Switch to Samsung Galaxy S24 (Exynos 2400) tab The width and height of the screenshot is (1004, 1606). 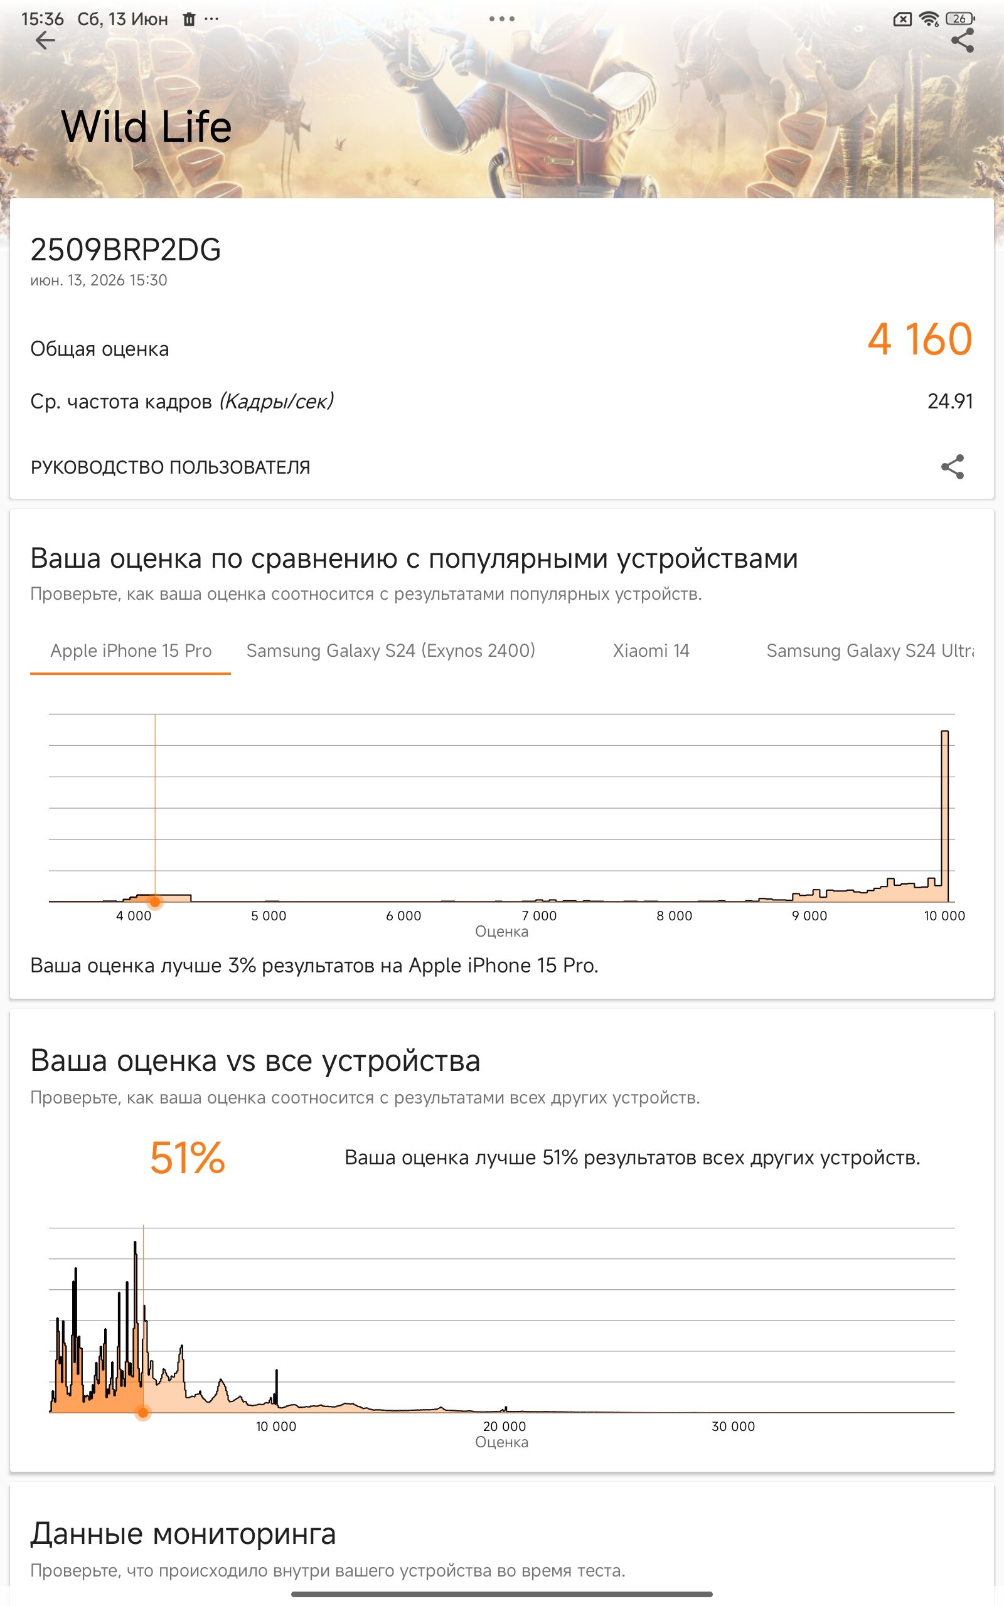pyautogui.click(x=390, y=651)
